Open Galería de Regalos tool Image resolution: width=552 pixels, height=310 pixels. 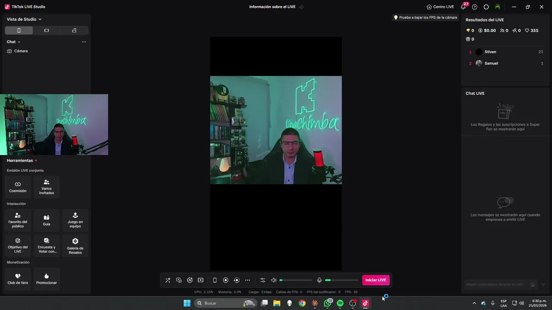(75, 245)
